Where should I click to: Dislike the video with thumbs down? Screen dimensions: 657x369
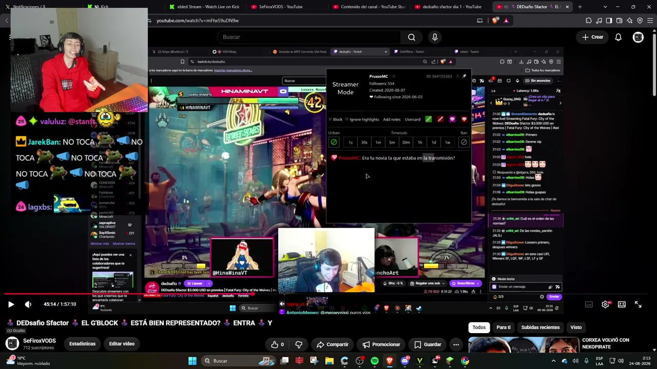coord(299,344)
